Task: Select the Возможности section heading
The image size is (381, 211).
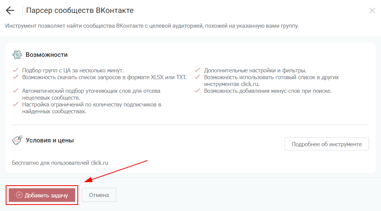Action: coord(47,55)
